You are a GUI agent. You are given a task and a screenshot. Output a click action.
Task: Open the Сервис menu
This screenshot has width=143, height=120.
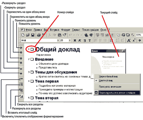76,30
